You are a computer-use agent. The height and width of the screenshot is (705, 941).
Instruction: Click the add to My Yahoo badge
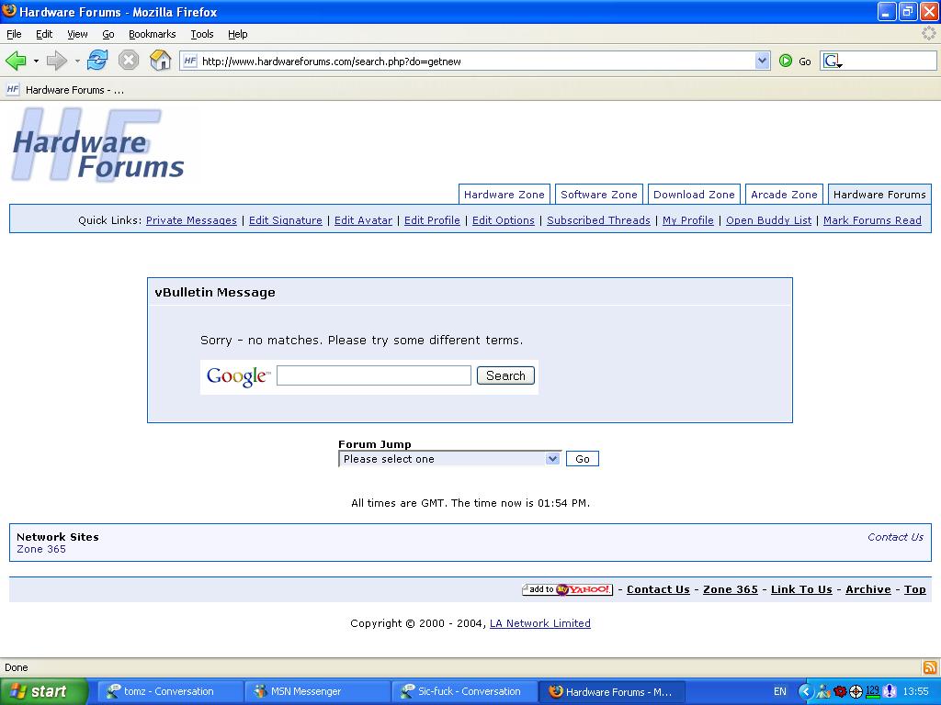[x=567, y=589]
